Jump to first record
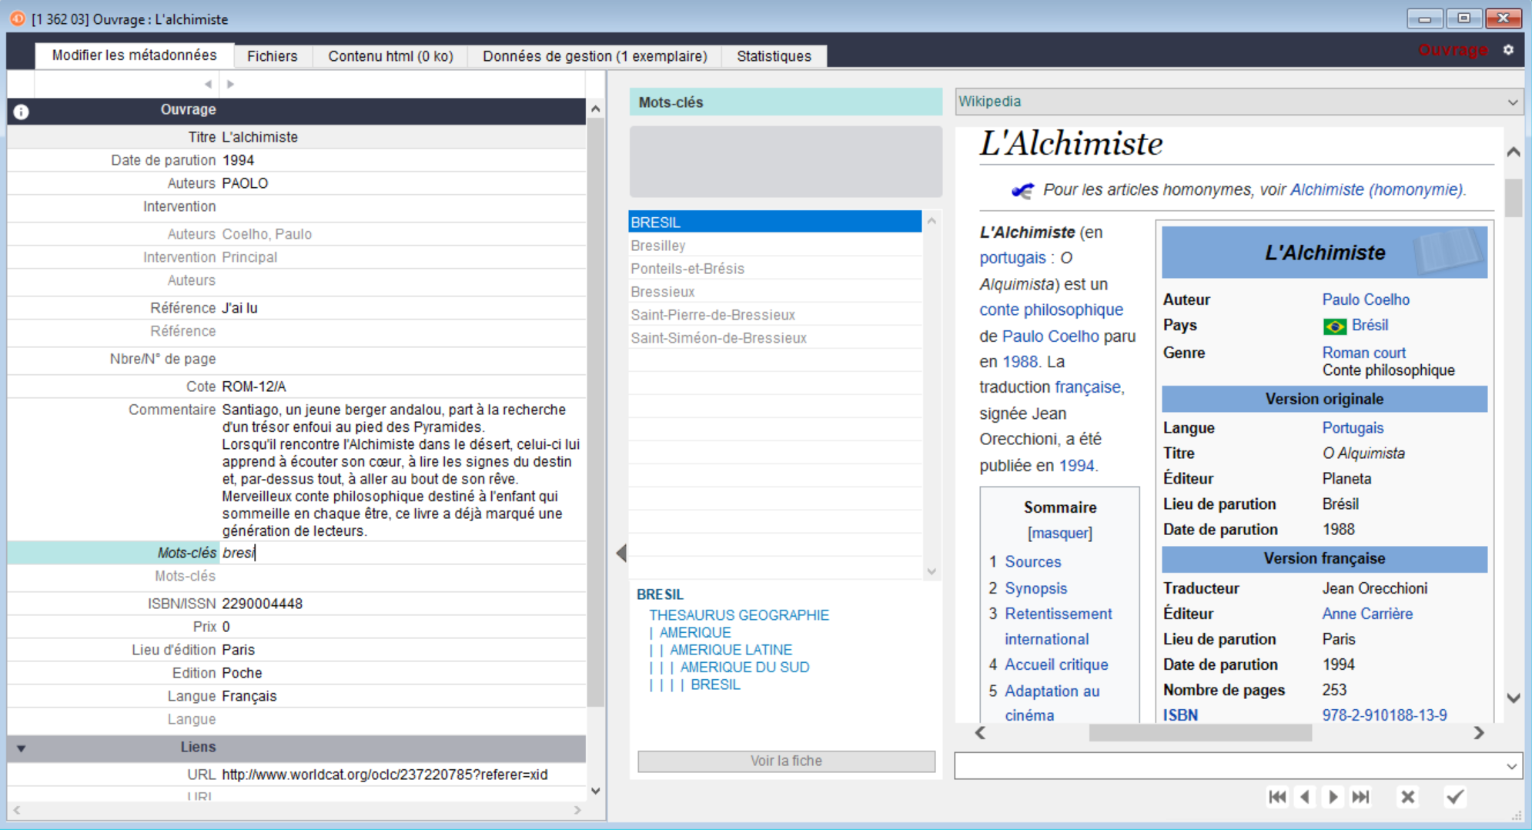 point(1277,797)
